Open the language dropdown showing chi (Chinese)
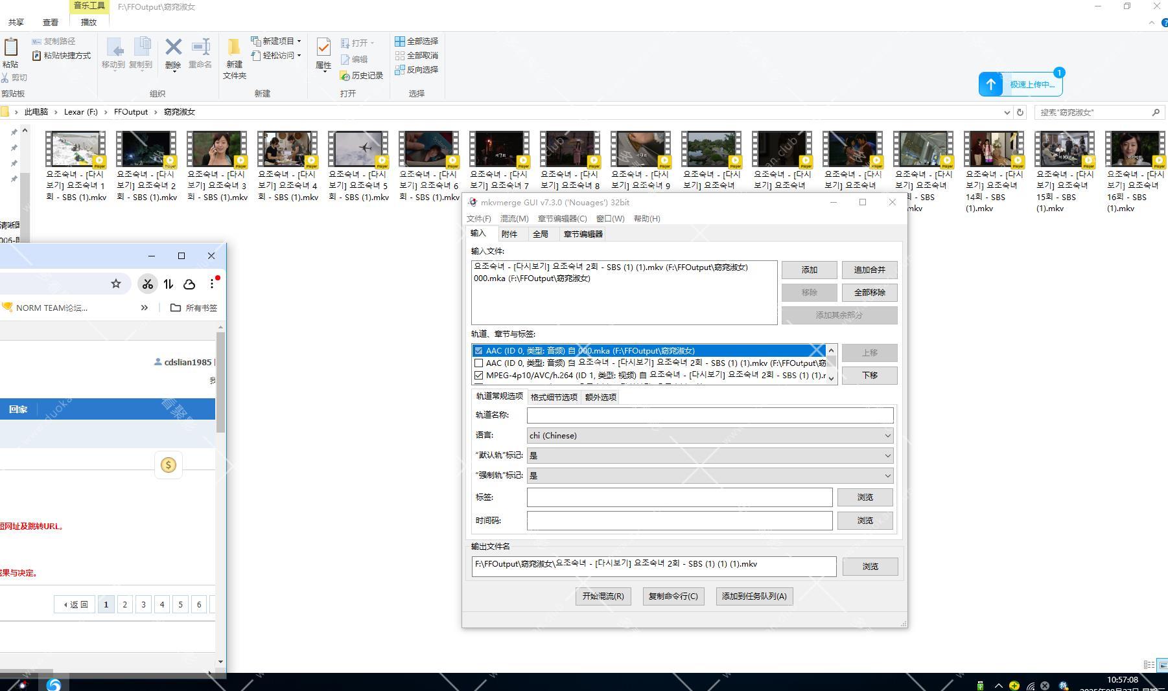Viewport: 1168px width, 691px height. pos(710,436)
